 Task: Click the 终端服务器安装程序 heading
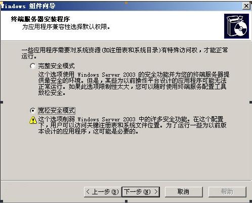tap(40, 19)
